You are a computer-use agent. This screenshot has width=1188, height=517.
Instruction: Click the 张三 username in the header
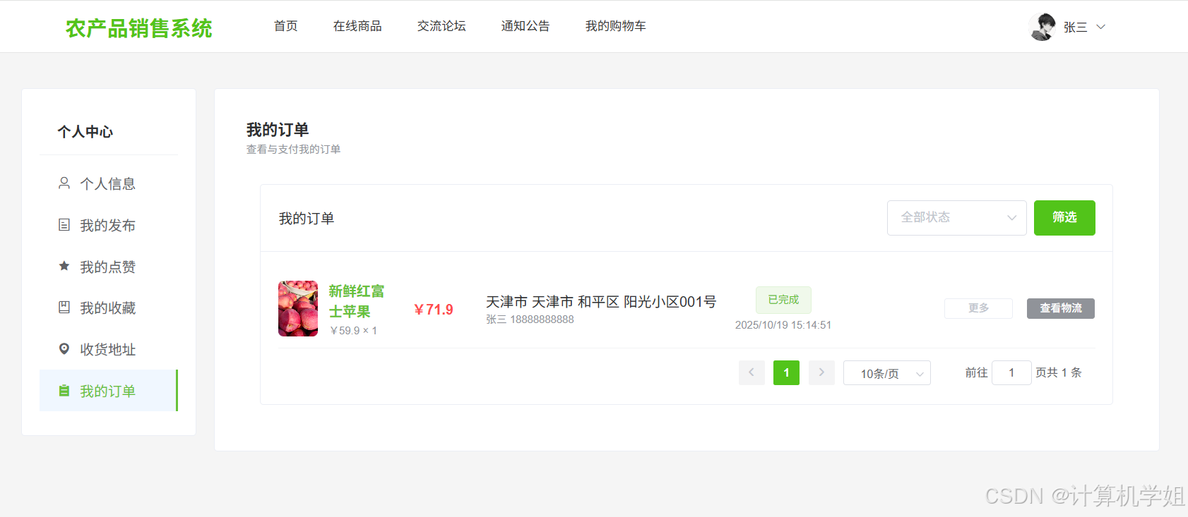(1076, 28)
